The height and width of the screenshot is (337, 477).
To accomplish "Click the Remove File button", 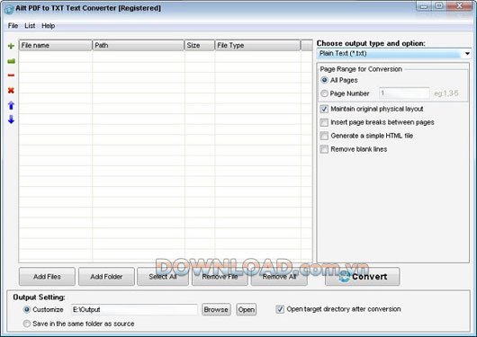I will click(220, 277).
